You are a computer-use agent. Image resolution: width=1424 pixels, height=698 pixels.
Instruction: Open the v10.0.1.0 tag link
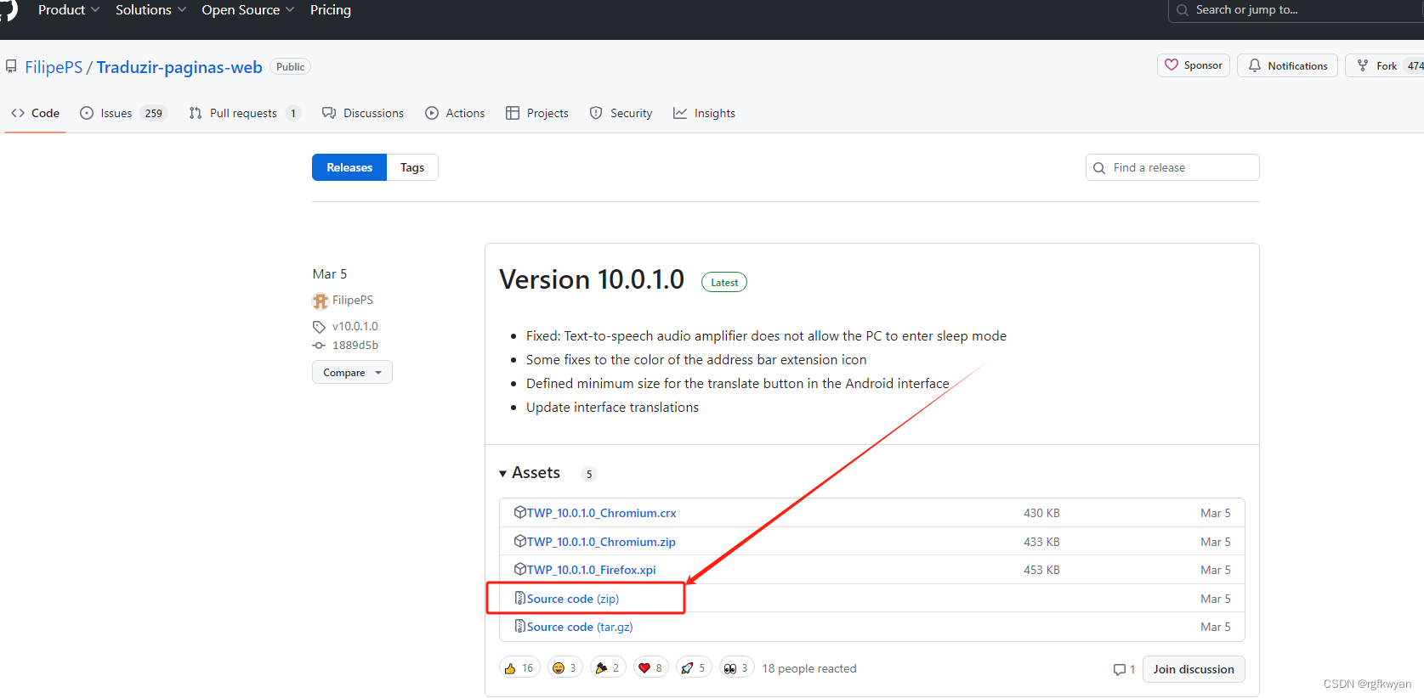click(355, 326)
